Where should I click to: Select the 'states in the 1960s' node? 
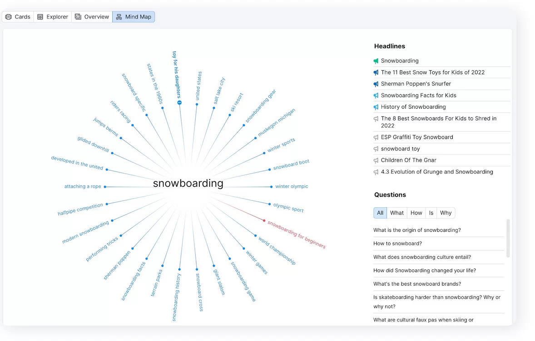pos(155,84)
